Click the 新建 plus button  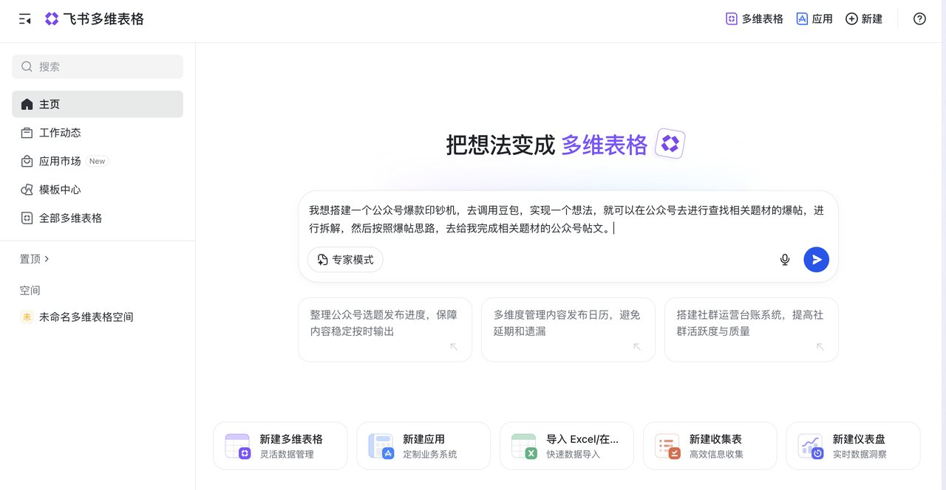click(864, 19)
